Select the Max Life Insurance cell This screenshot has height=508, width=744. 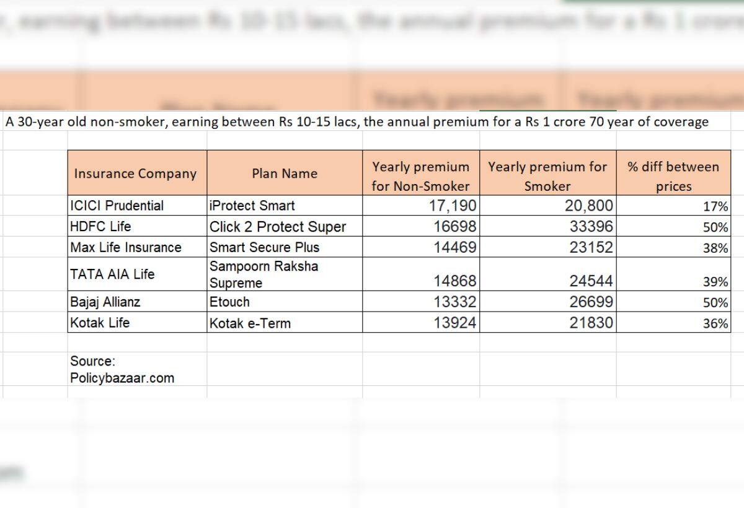coord(137,248)
